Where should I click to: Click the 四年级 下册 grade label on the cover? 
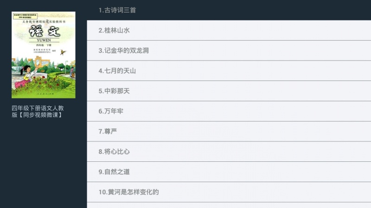click(x=44, y=45)
